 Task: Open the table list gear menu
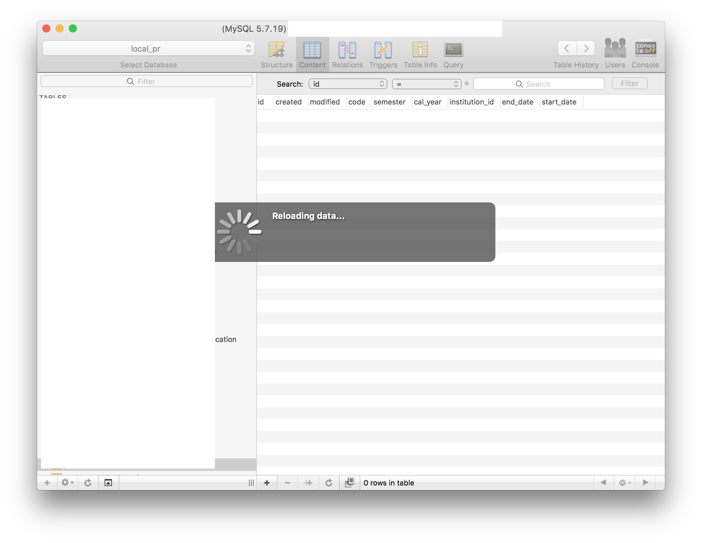coord(67,483)
